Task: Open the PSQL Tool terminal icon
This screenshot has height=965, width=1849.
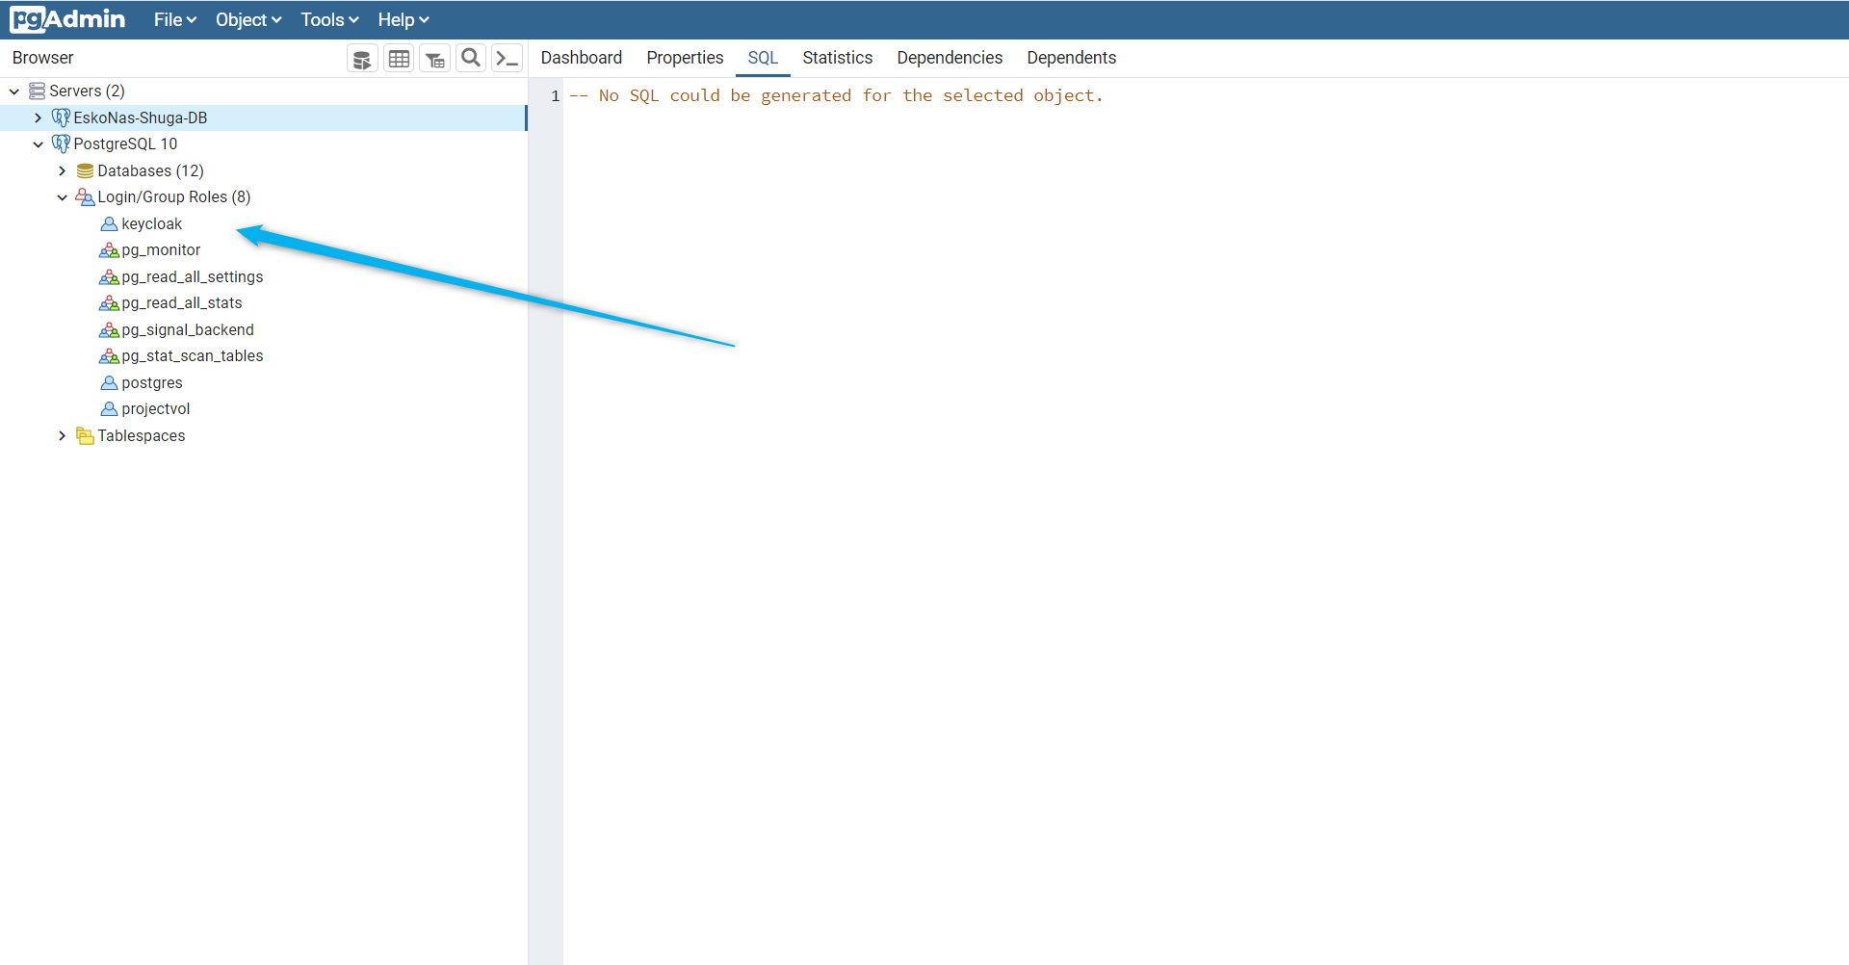Action: pyautogui.click(x=507, y=59)
